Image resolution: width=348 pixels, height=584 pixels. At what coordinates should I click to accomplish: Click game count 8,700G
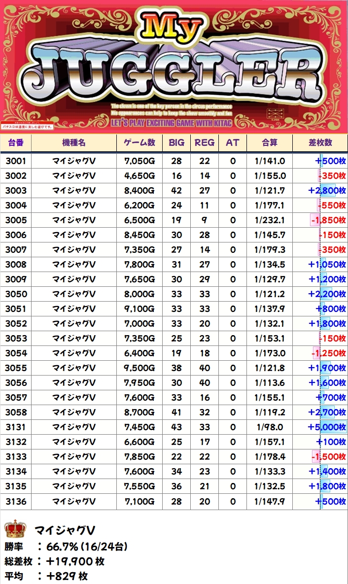click(x=139, y=412)
